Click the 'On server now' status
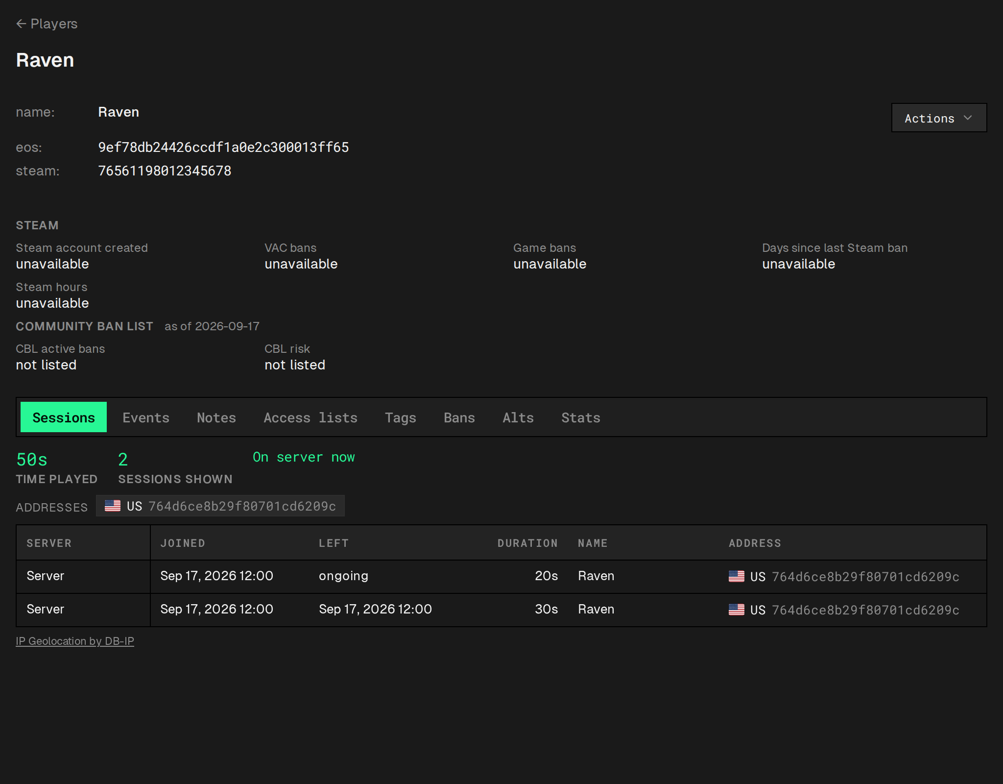This screenshot has height=784, width=1003. [304, 457]
